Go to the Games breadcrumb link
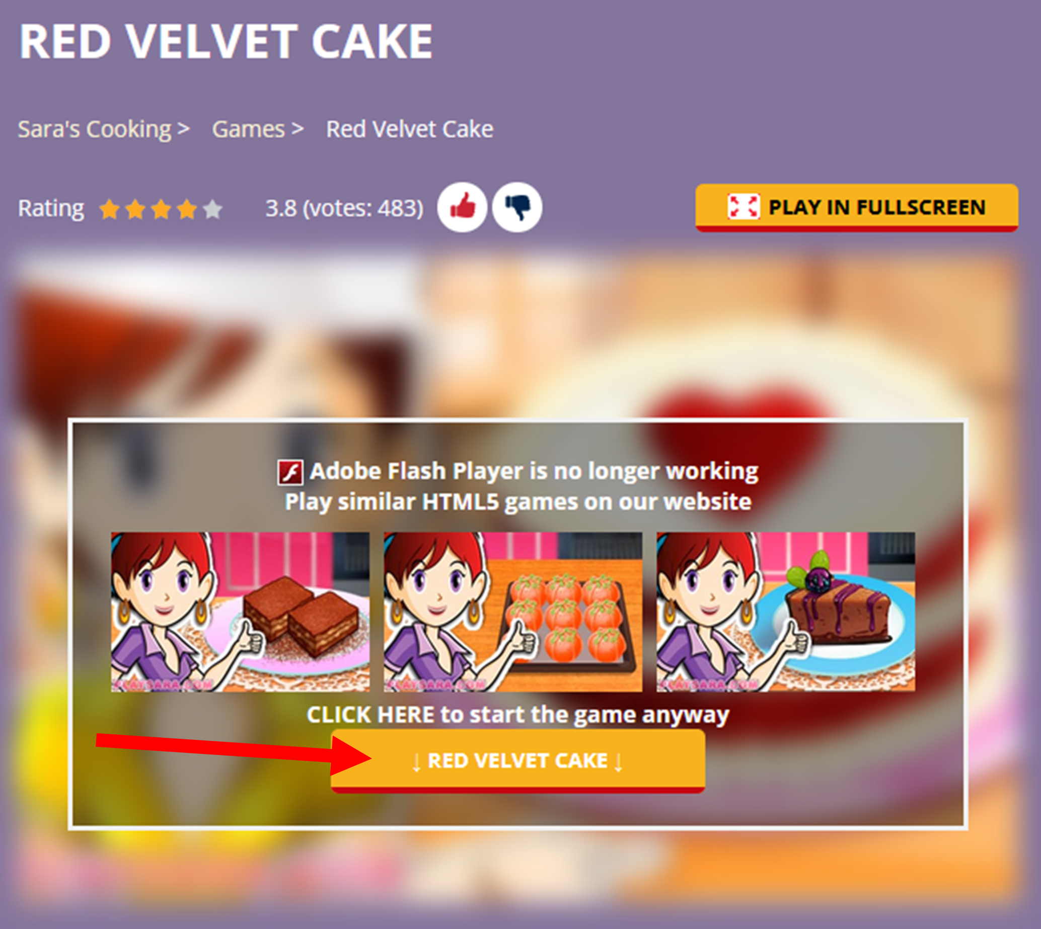Image resolution: width=1041 pixels, height=929 pixels. pyautogui.click(x=248, y=129)
